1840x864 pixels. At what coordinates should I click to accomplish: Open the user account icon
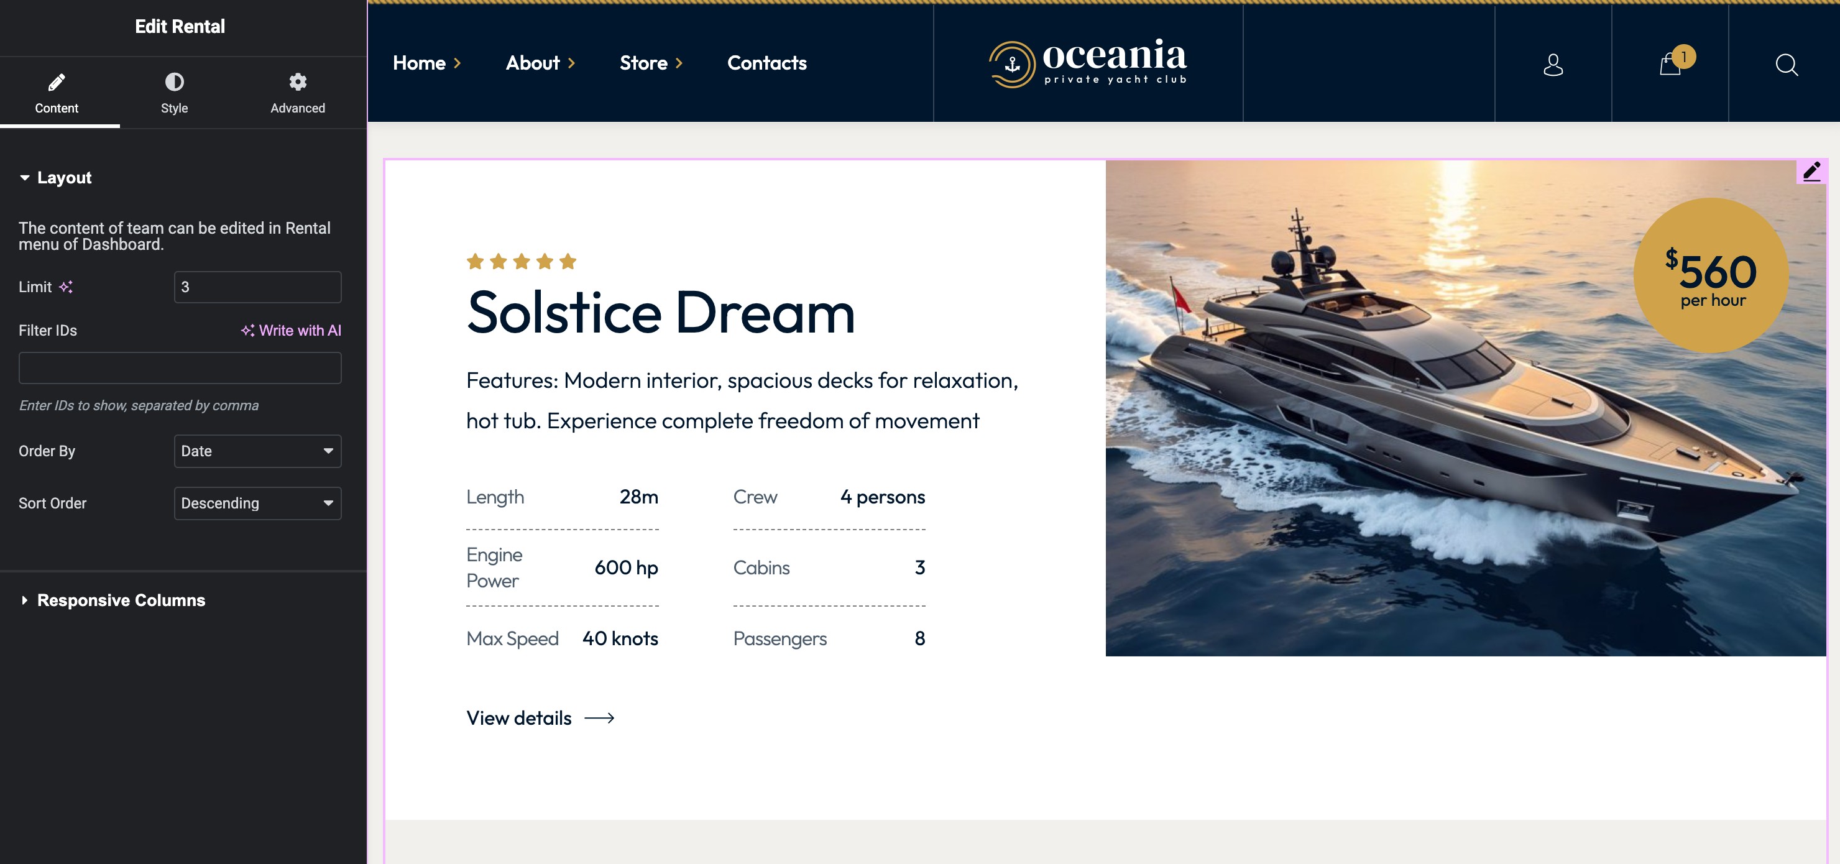pos(1553,64)
